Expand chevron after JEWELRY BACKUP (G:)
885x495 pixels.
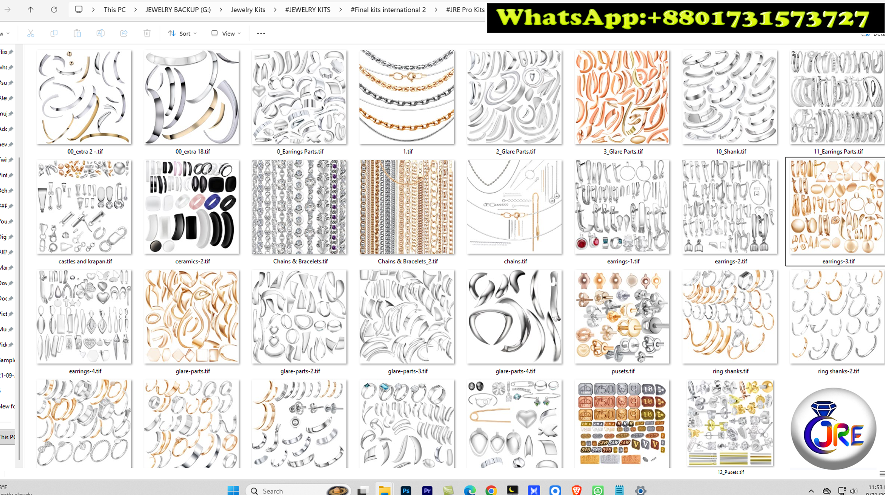(x=221, y=10)
